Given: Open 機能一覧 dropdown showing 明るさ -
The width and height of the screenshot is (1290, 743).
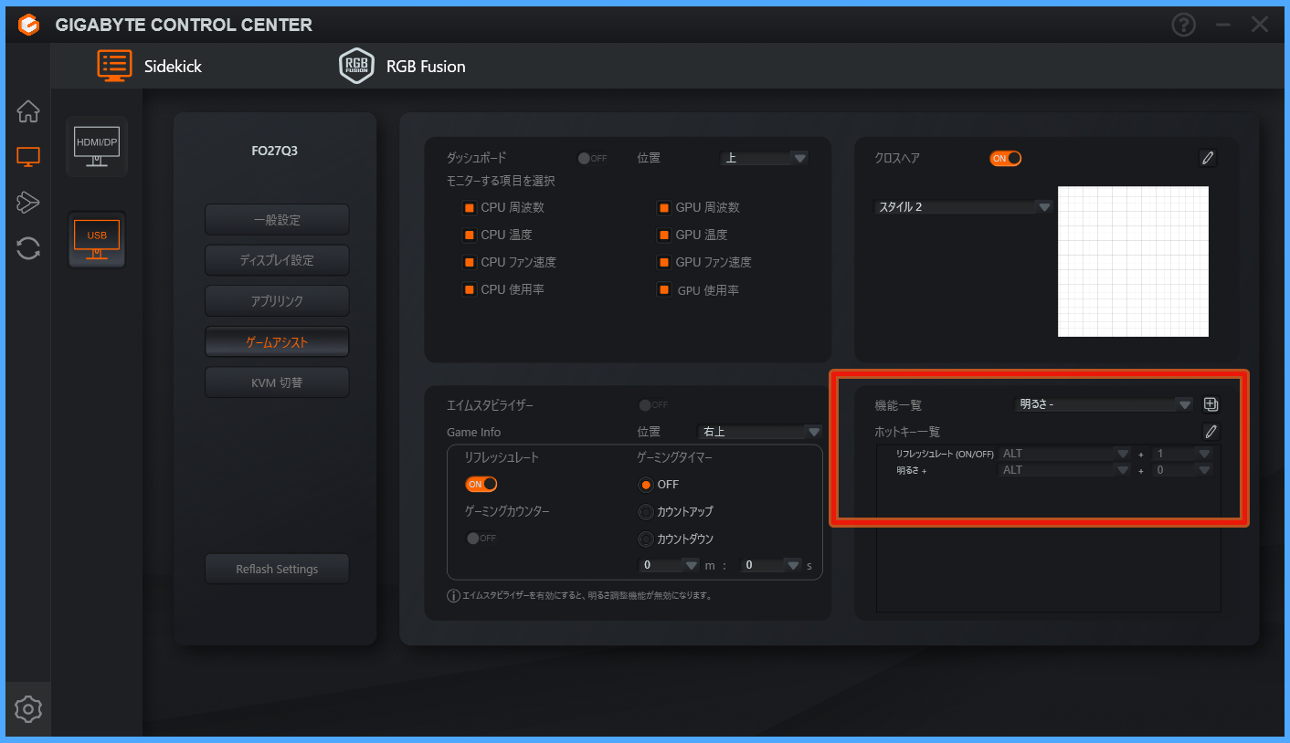Looking at the screenshot, I should click(x=1105, y=404).
